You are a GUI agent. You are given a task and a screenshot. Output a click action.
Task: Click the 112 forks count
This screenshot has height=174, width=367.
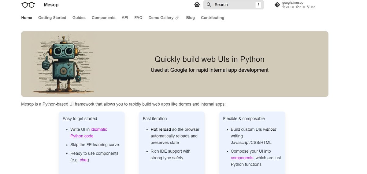click(311, 7)
